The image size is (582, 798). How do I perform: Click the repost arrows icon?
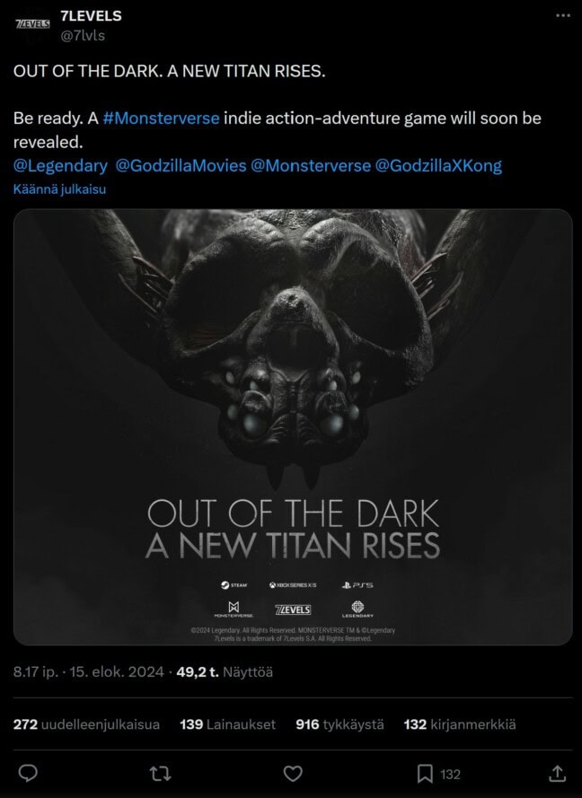[161, 774]
